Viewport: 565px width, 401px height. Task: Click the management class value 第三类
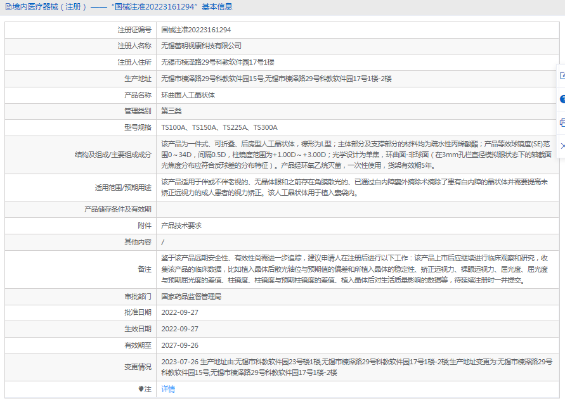pyautogui.click(x=171, y=111)
